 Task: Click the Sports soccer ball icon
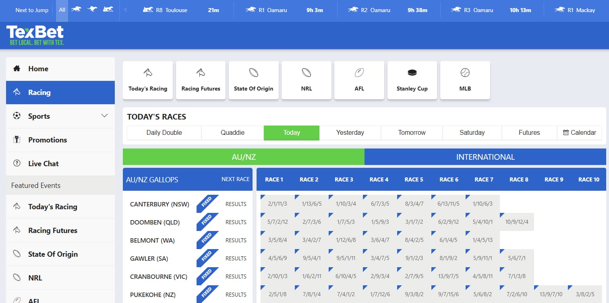17,116
